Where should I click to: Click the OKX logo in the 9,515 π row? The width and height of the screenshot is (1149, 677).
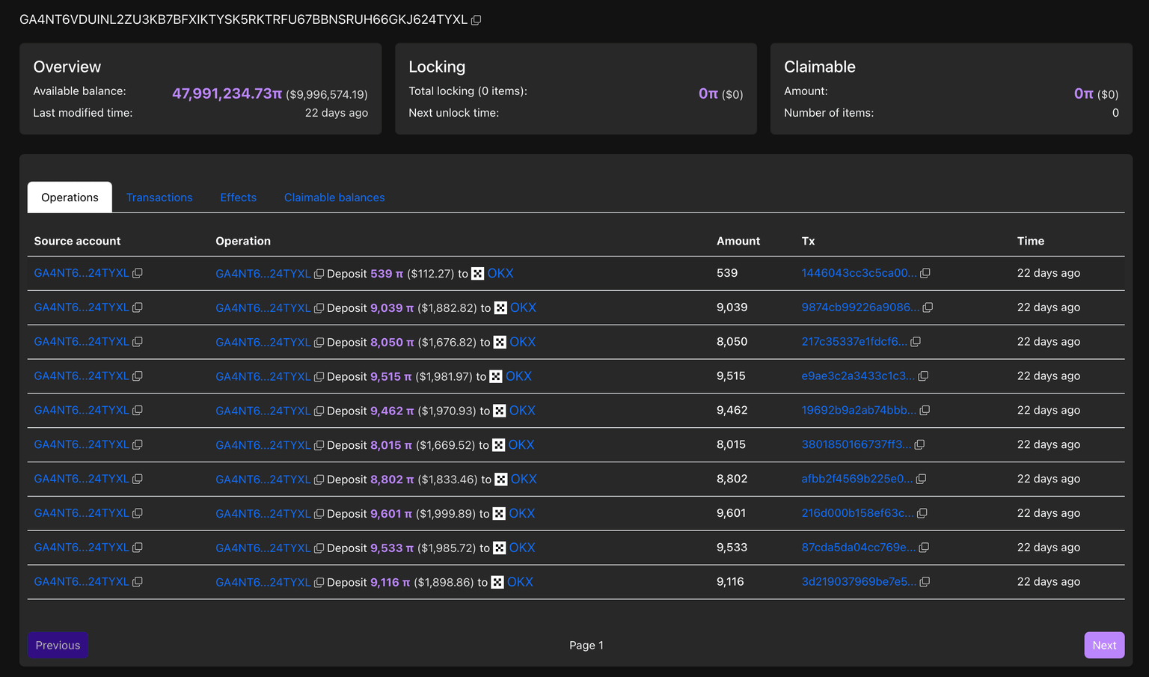pos(494,376)
